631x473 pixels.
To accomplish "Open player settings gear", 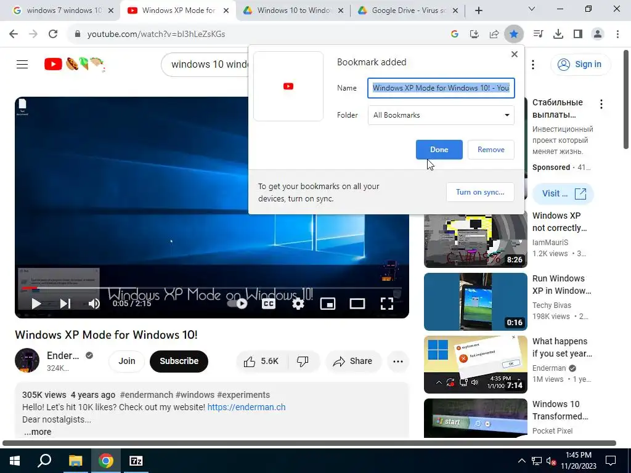I will [298, 304].
